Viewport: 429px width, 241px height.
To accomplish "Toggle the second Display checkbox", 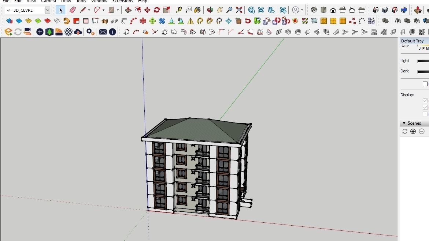I will pos(425,108).
